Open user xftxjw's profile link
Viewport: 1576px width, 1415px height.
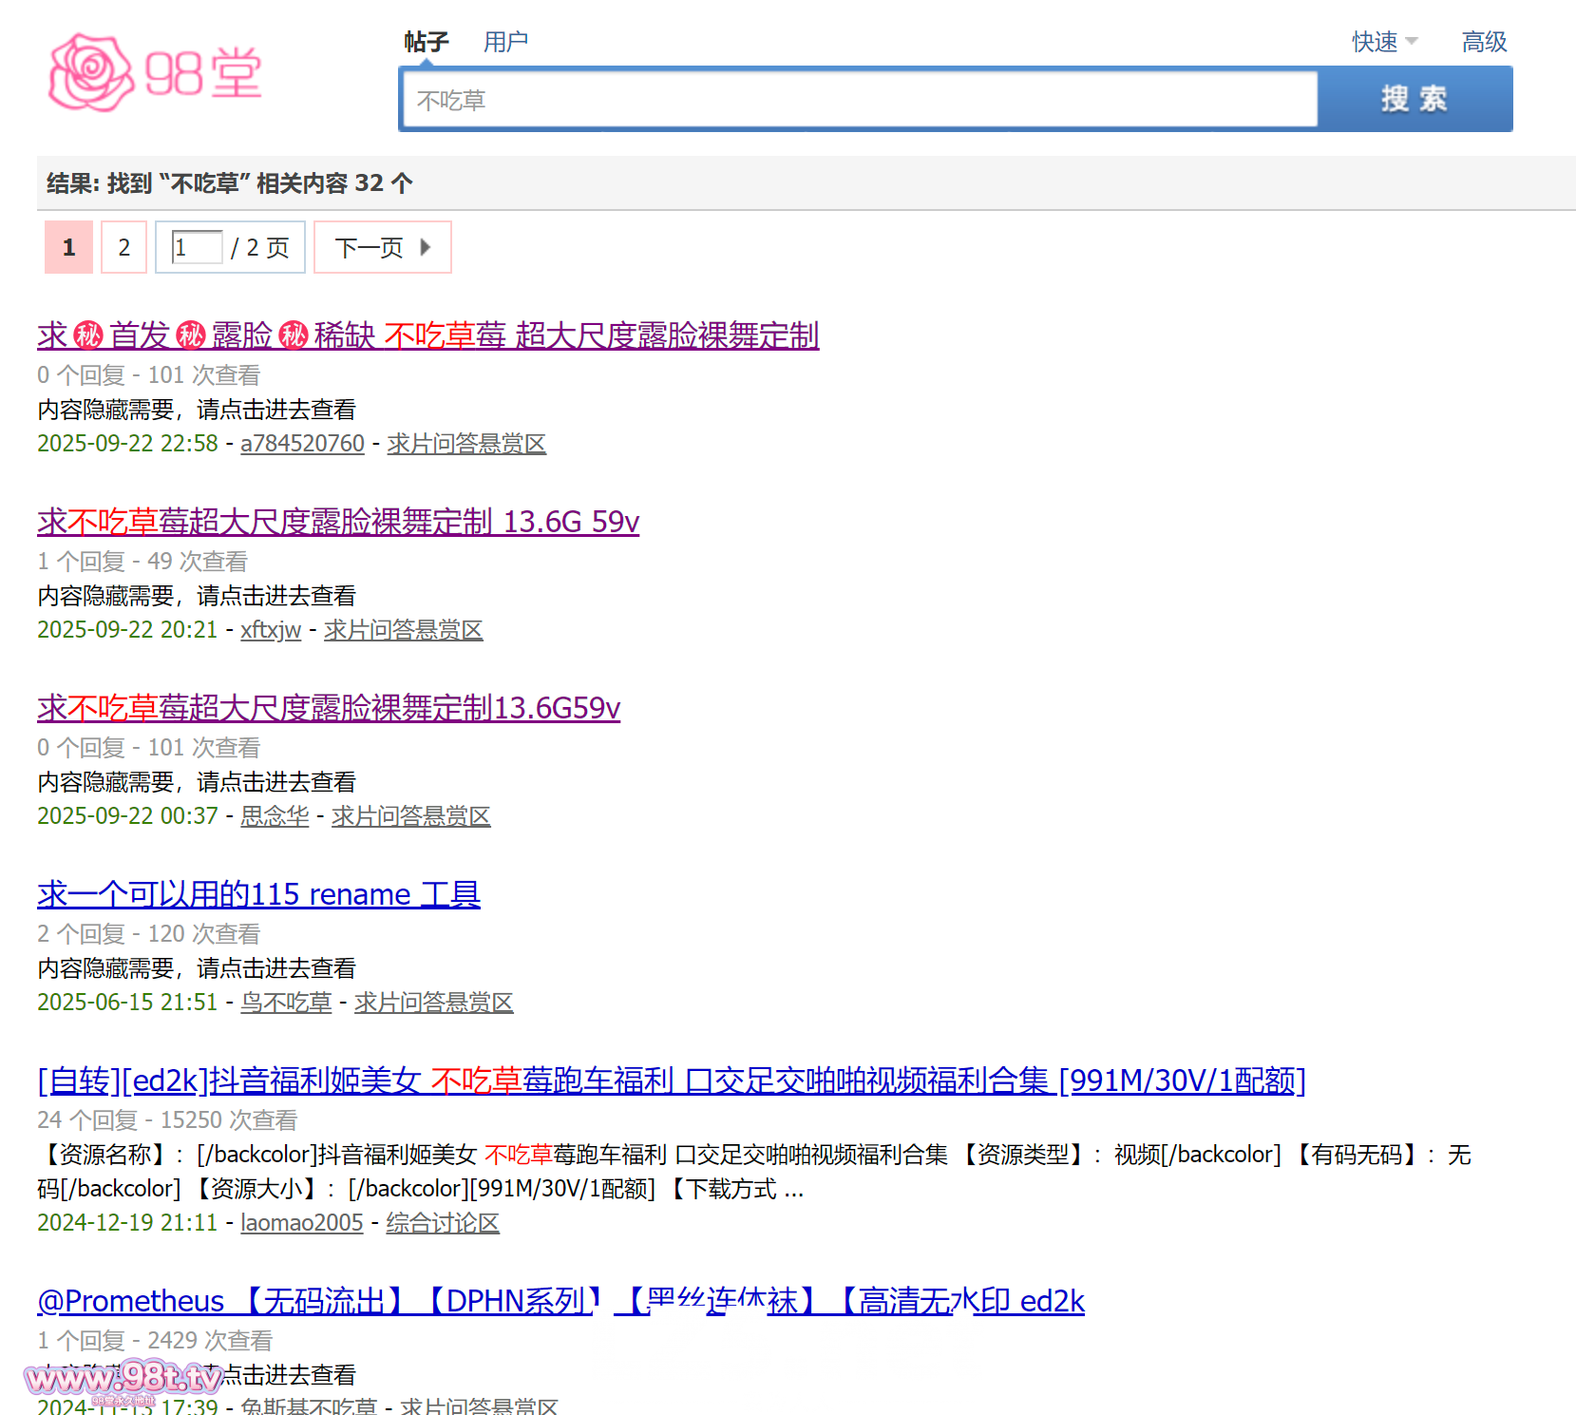(271, 630)
